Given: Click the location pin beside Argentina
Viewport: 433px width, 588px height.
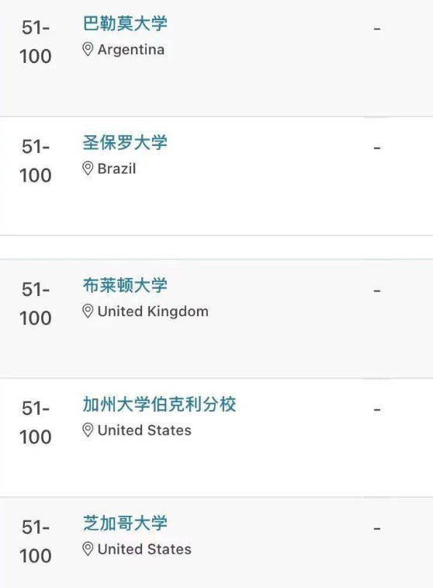Looking at the screenshot, I should coord(88,50).
